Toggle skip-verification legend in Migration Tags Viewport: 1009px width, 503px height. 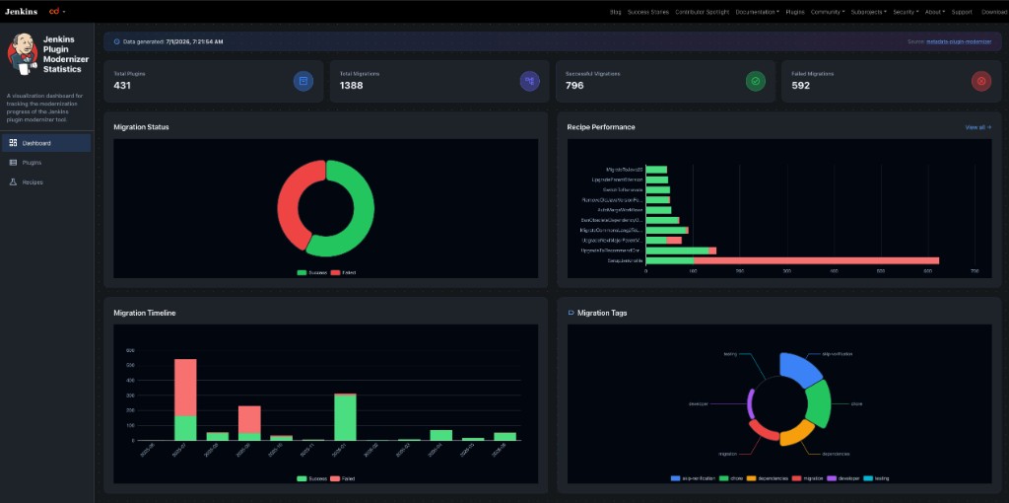pos(693,478)
